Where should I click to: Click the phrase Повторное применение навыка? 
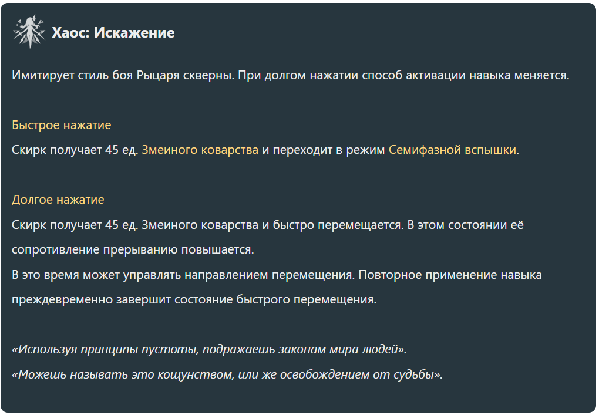[x=450, y=275]
